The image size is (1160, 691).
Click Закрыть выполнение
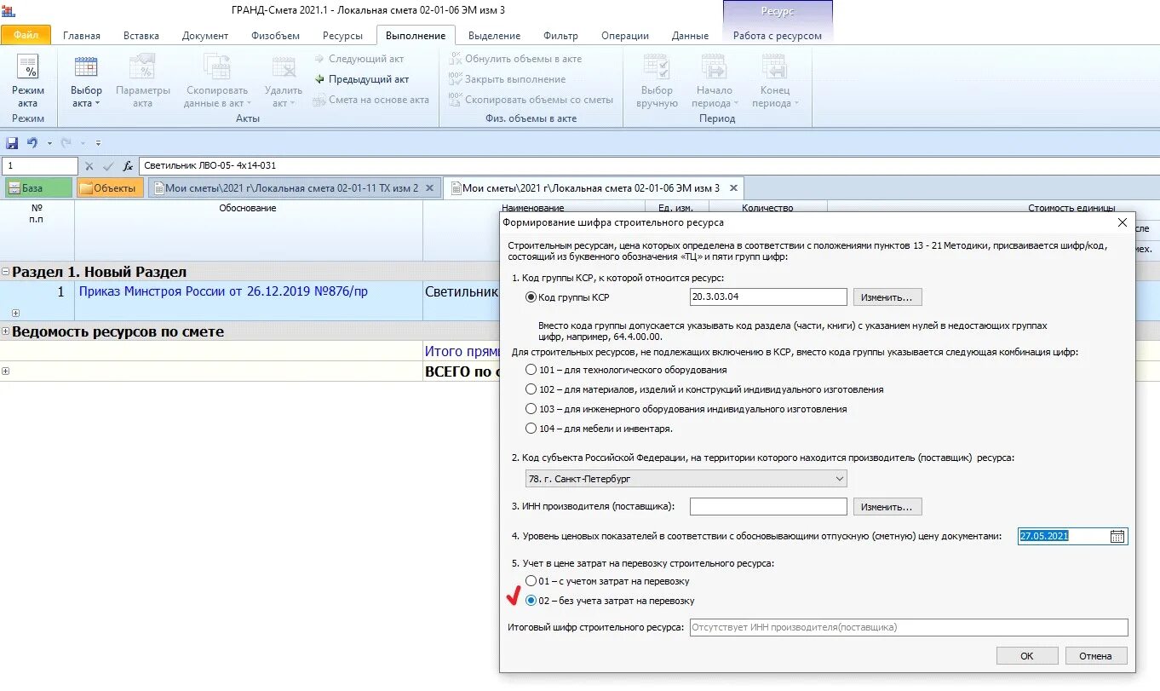[x=507, y=79]
